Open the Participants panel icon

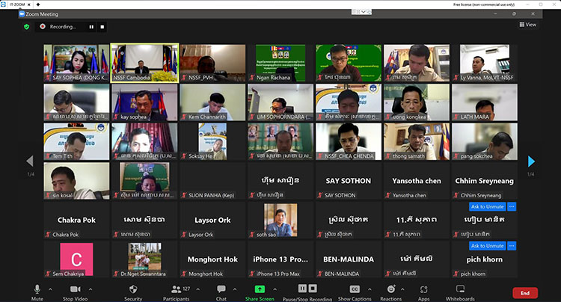coord(177,289)
